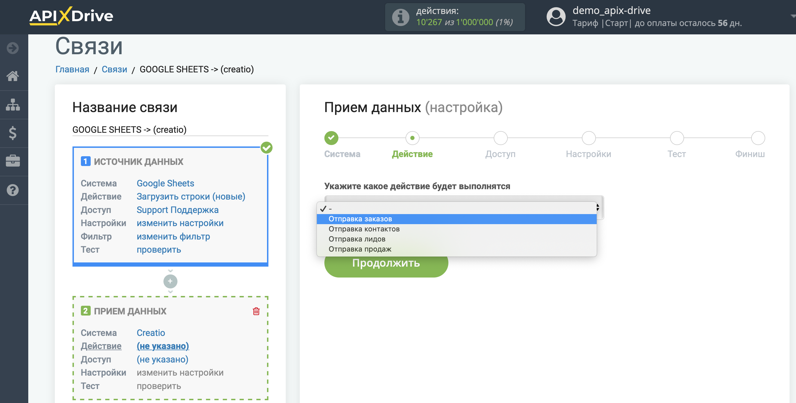The width and height of the screenshot is (796, 403).
Task: Open the help question mark icon
Action: pos(13,190)
